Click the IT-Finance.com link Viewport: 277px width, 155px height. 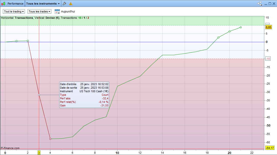[x=10, y=148]
